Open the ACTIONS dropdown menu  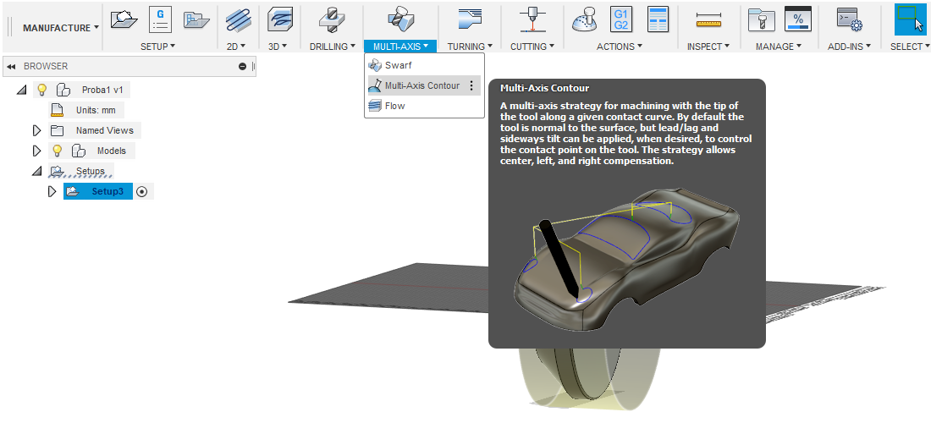[x=619, y=47]
